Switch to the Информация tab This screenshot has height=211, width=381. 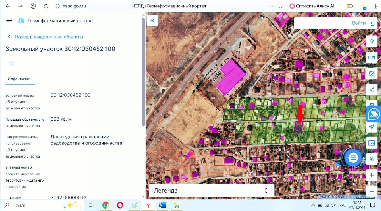20,79
